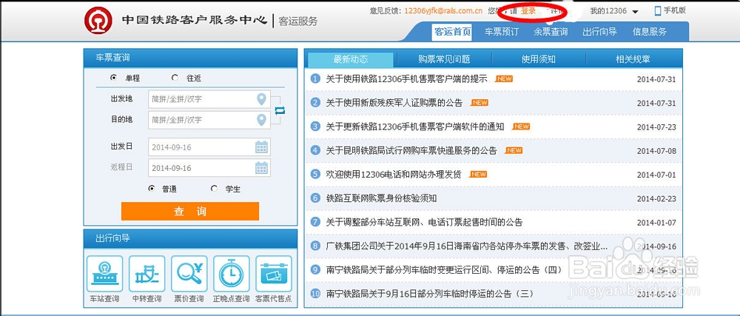The width and height of the screenshot is (740, 316).
Task: Swap departure and destination stations icon
Action: tap(280, 110)
